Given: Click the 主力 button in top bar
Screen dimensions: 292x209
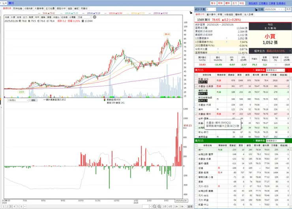Looking at the screenshot, I should (234, 3).
